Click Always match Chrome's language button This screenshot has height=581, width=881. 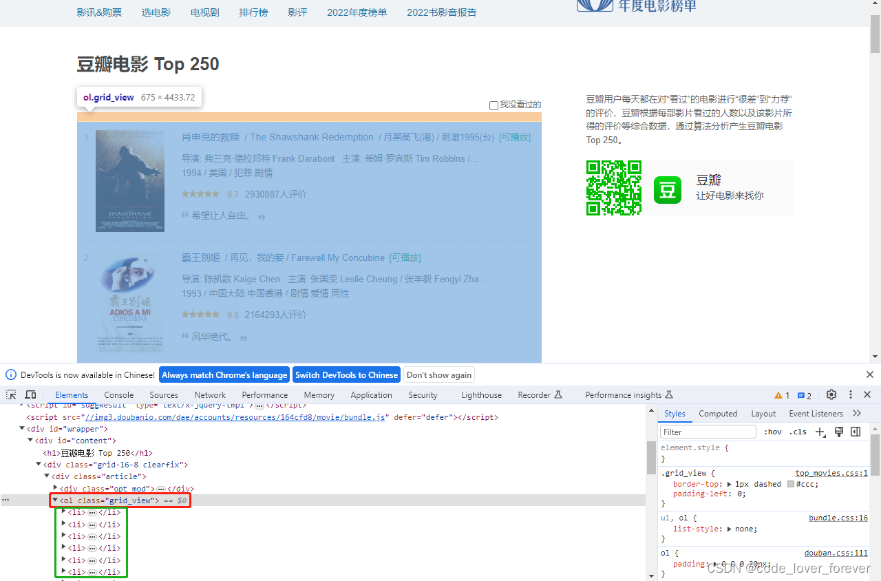[224, 374]
